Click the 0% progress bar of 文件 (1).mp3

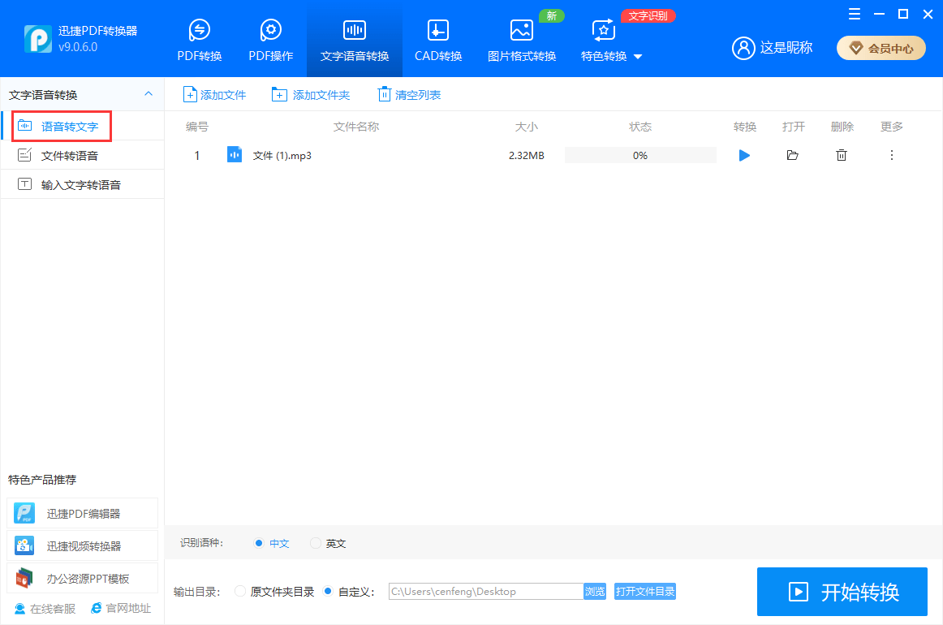(x=640, y=155)
